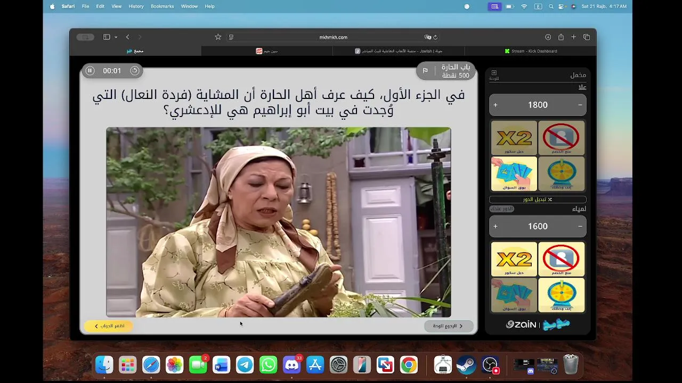Flag the question with the flag icon
The image size is (682, 383).
[x=425, y=71]
